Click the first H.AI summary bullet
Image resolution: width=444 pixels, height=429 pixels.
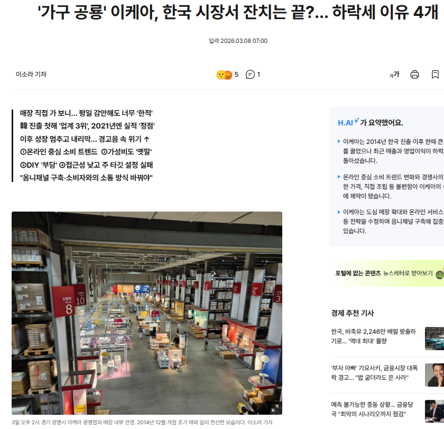coord(391,151)
